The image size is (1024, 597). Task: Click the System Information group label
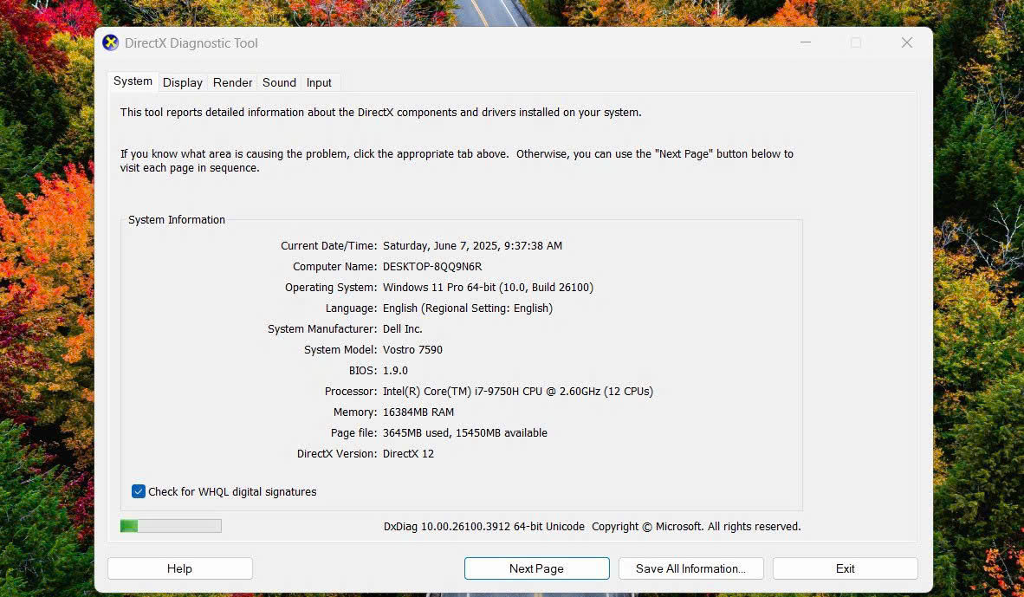point(177,219)
